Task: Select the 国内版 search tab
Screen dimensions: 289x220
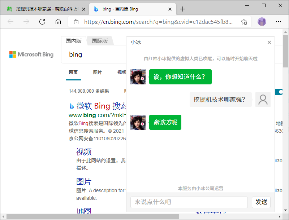Action: pyautogui.click(x=74, y=41)
